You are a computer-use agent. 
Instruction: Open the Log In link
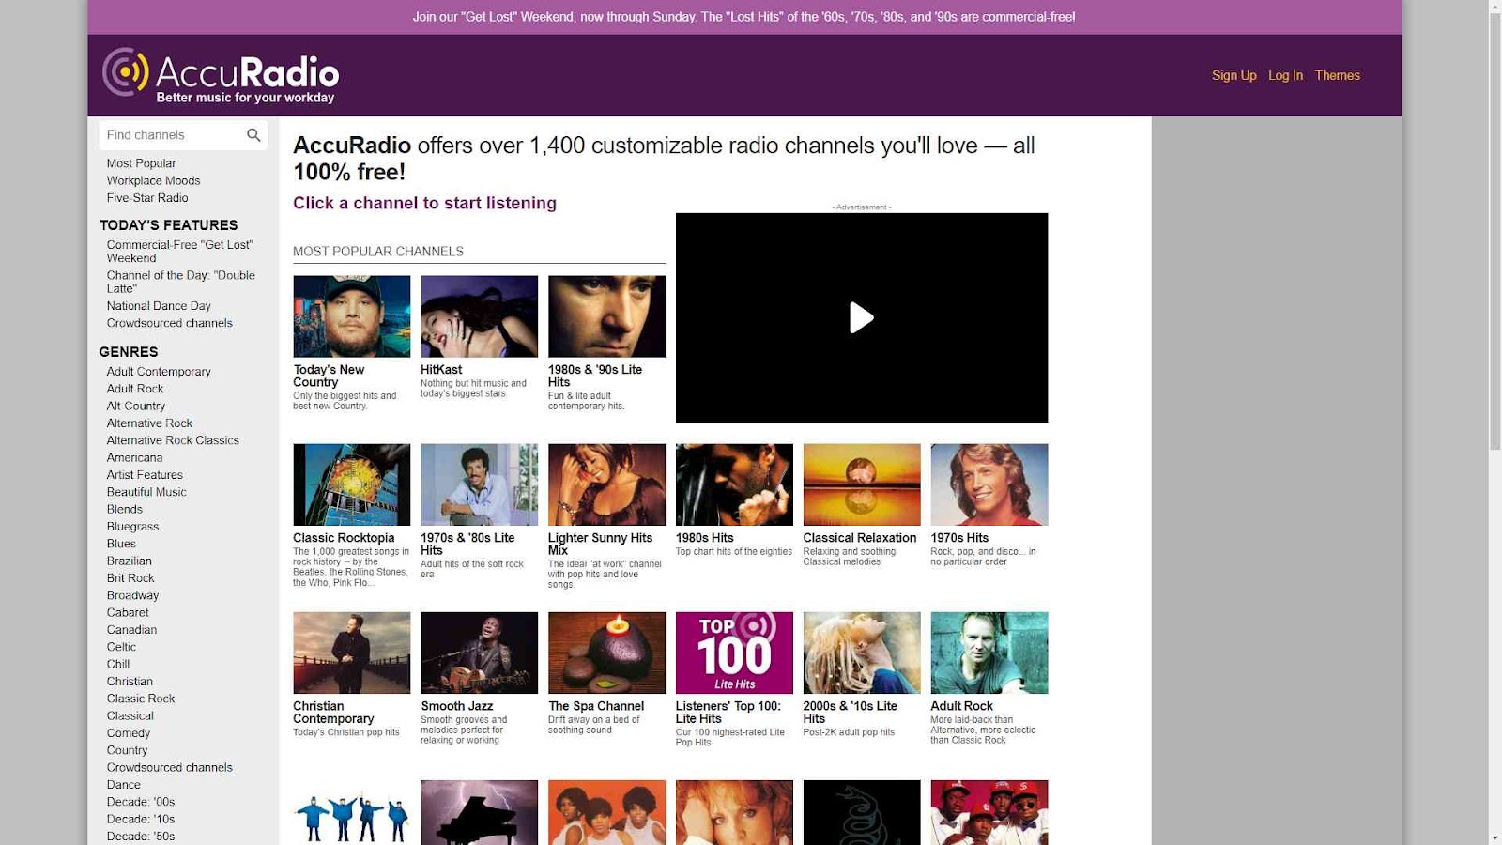coord(1285,75)
